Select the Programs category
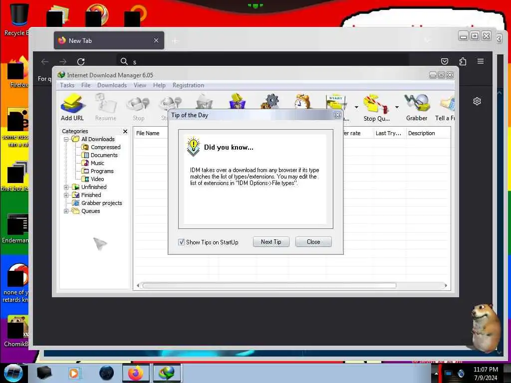 (102, 171)
